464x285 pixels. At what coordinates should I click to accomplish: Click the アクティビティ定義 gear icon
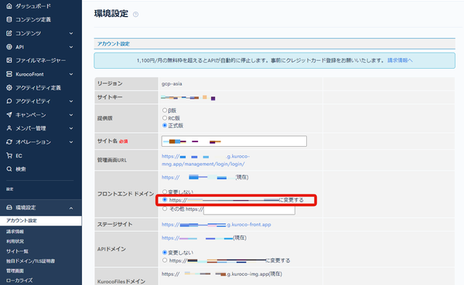click(x=9, y=87)
